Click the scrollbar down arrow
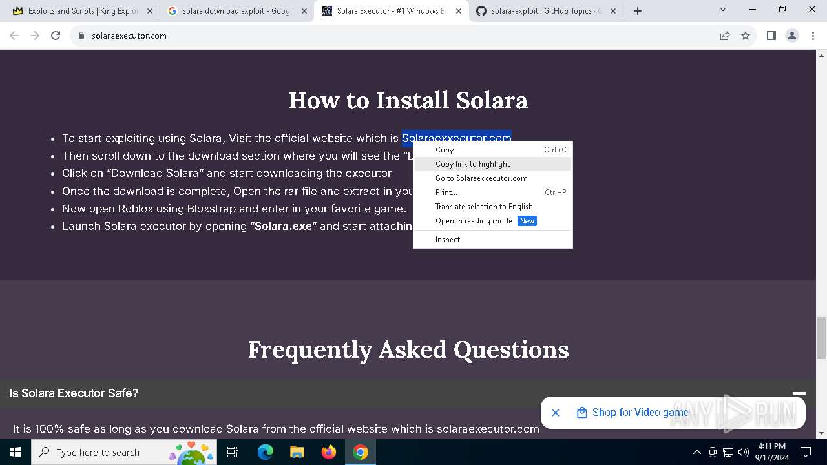The height and width of the screenshot is (465, 827). 821,433
